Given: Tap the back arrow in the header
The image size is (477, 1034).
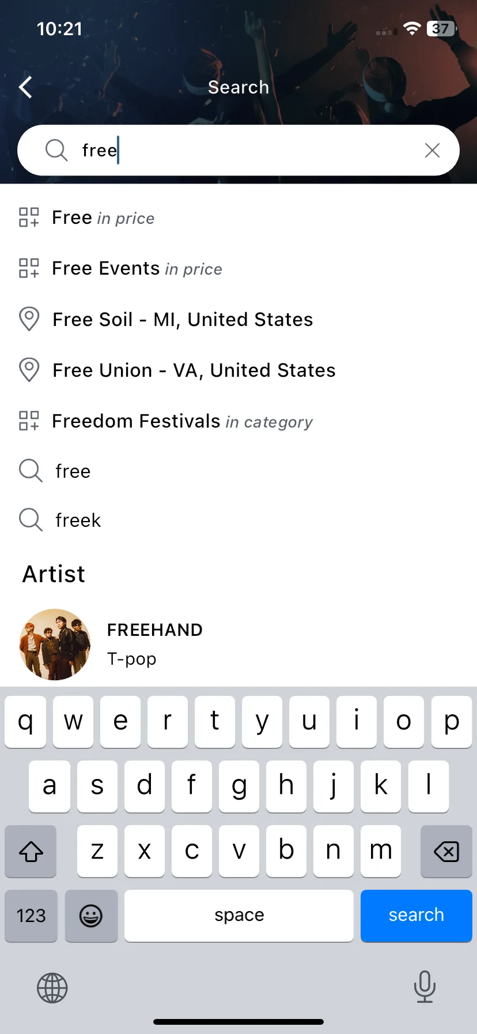Looking at the screenshot, I should pos(25,87).
